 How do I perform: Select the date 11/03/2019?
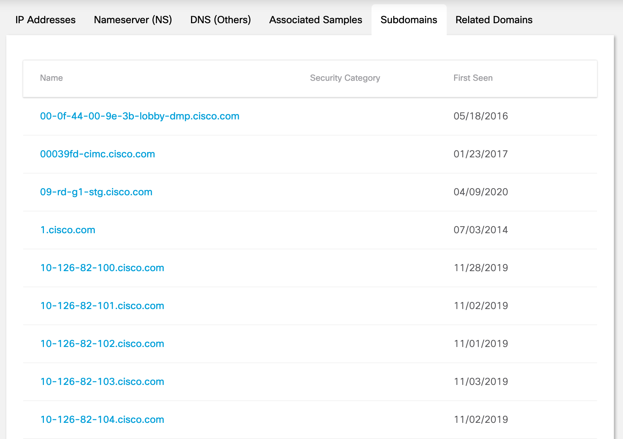coord(481,382)
